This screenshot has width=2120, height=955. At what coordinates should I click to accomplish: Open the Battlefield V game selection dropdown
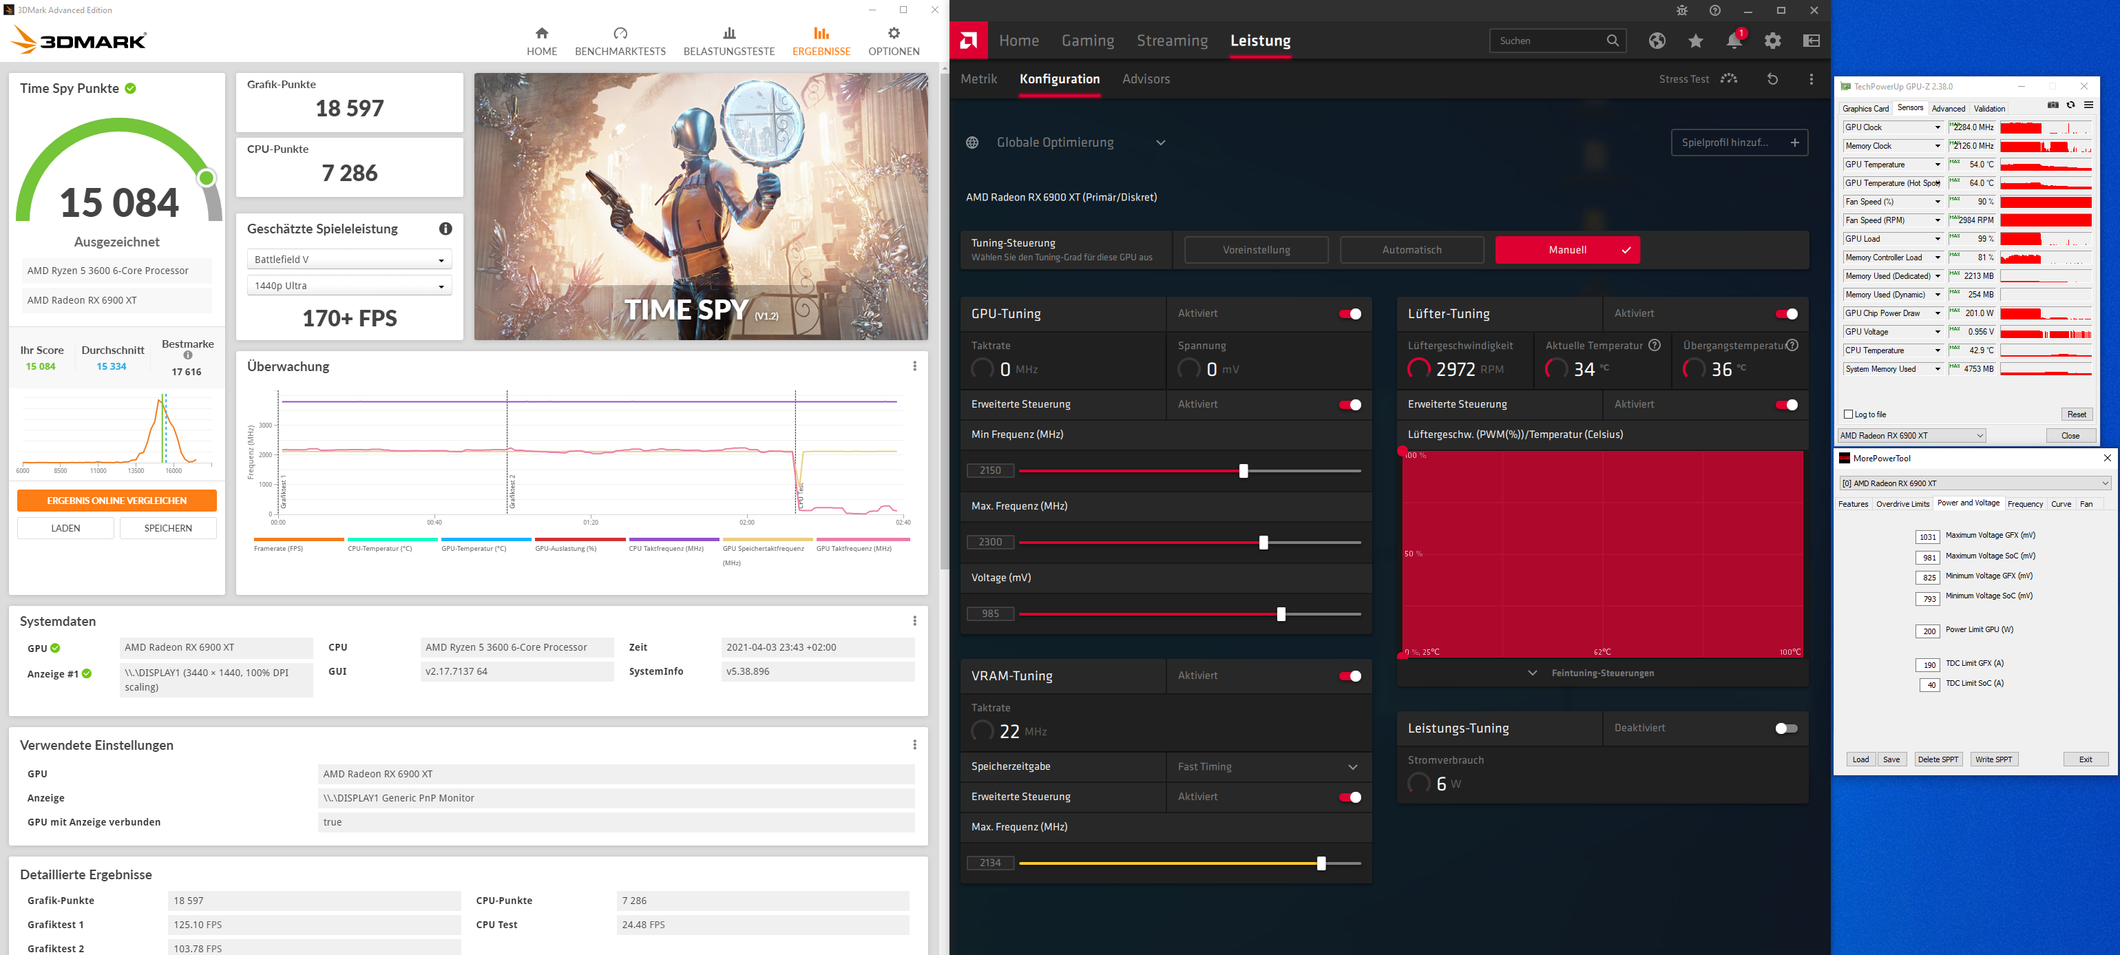349,258
